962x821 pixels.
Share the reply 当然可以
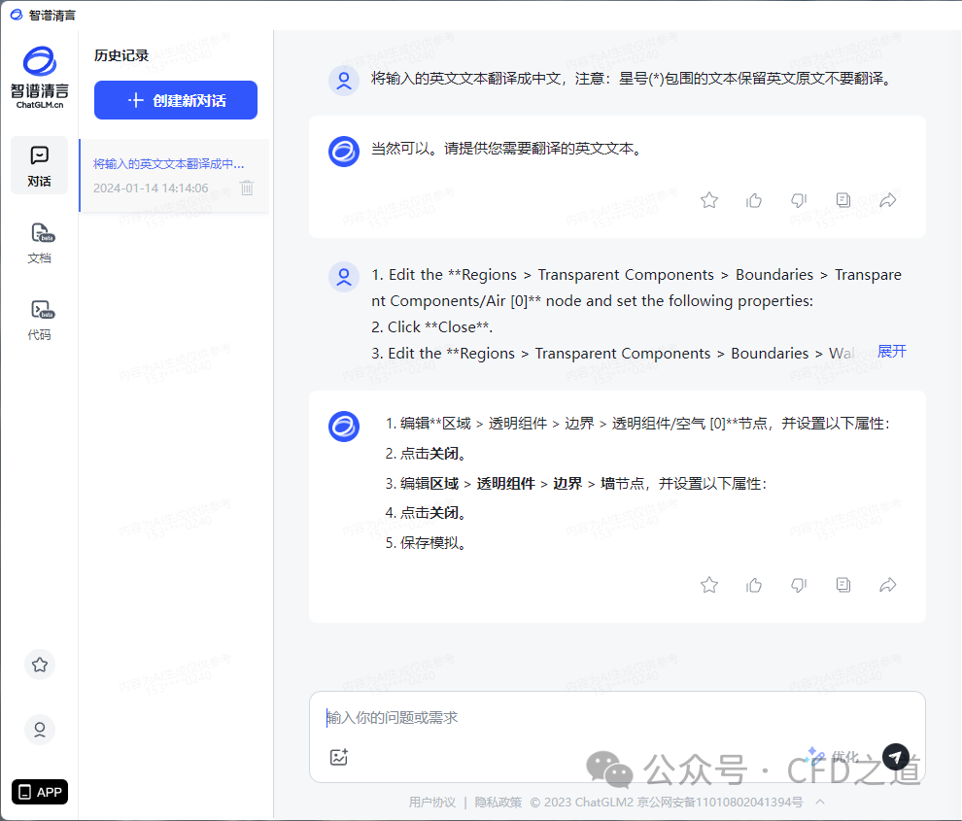click(x=888, y=200)
